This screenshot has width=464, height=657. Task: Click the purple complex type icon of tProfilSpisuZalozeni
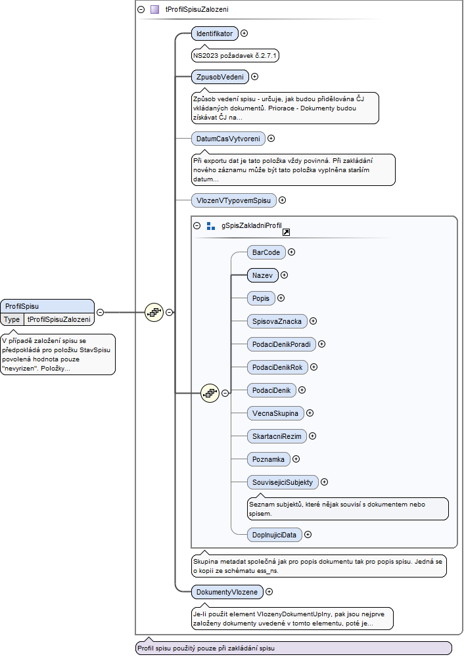[x=154, y=9]
